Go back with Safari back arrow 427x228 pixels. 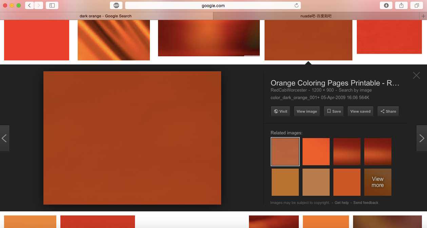(30, 5)
